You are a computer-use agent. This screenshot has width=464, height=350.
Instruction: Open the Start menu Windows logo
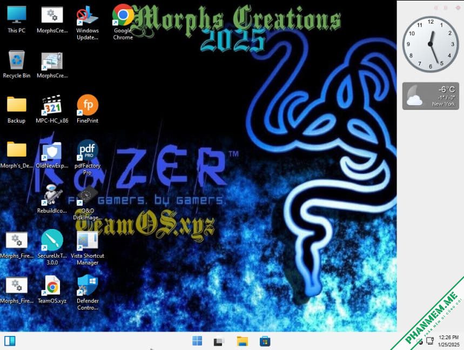(197, 341)
